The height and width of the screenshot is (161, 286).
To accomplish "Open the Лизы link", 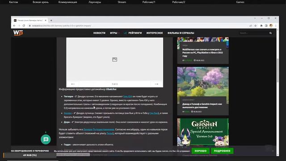I will tap(110, 133).
